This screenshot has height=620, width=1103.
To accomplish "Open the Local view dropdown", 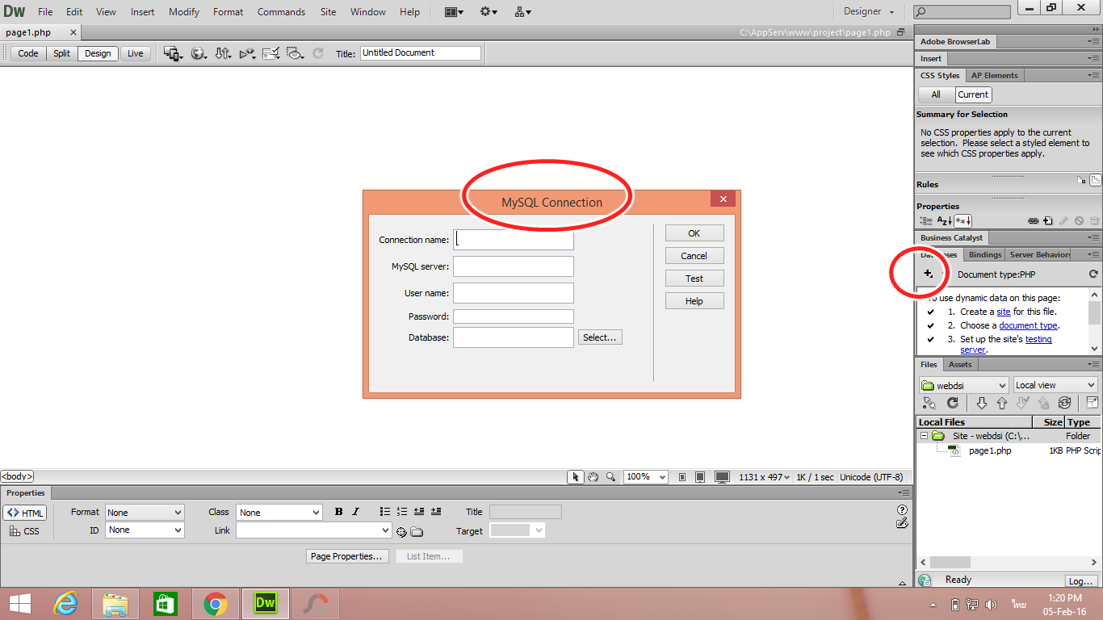I will coord(1055,385).
